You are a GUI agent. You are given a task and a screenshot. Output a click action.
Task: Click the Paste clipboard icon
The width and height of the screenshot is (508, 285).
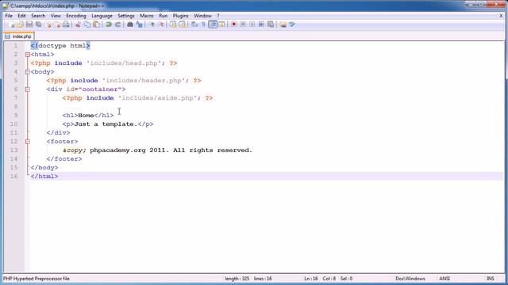point(97,25)
